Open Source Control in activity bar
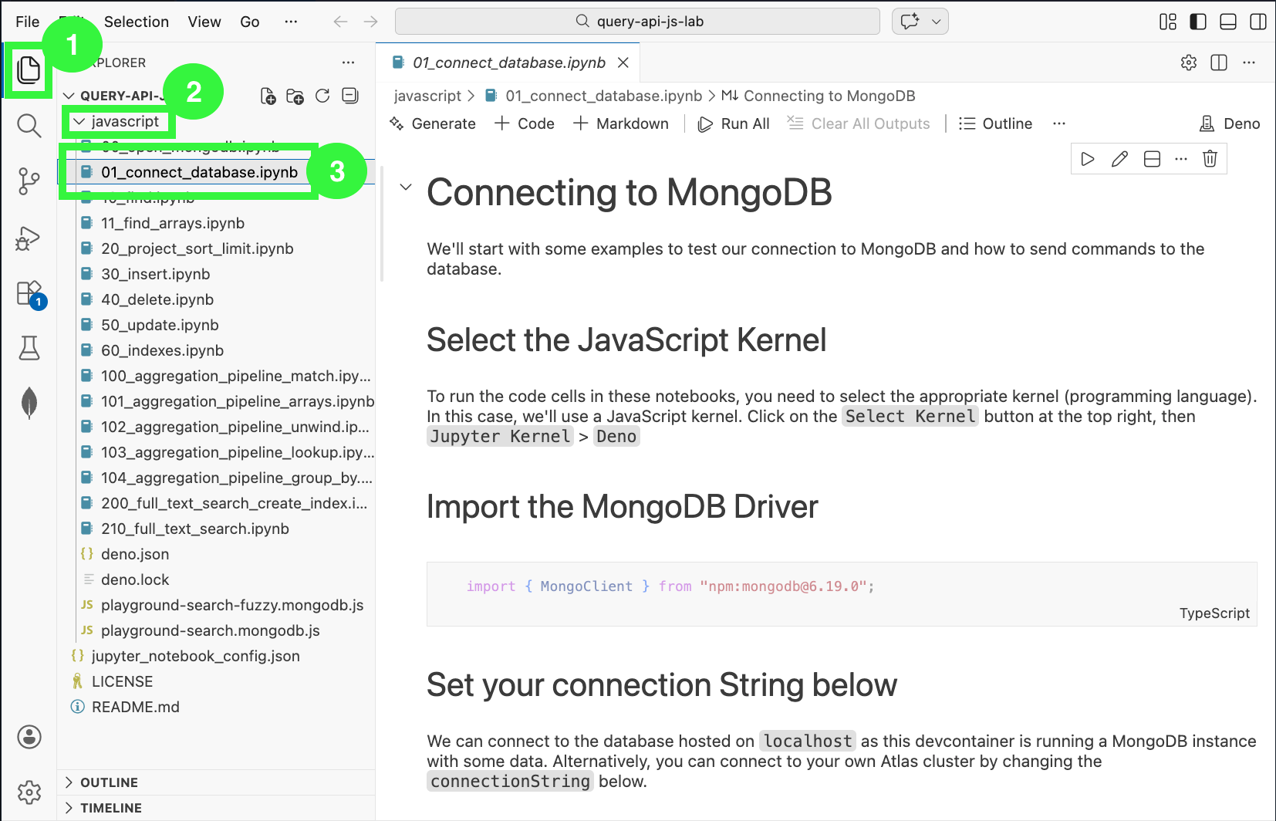 [x=29, y=181]
